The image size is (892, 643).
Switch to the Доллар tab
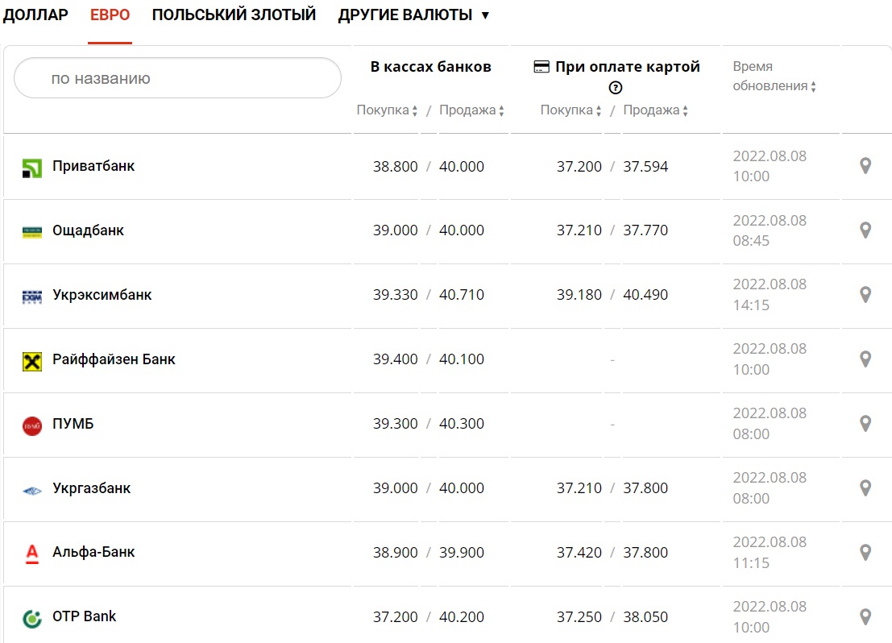pyautogui.click(x=35, y=15)
